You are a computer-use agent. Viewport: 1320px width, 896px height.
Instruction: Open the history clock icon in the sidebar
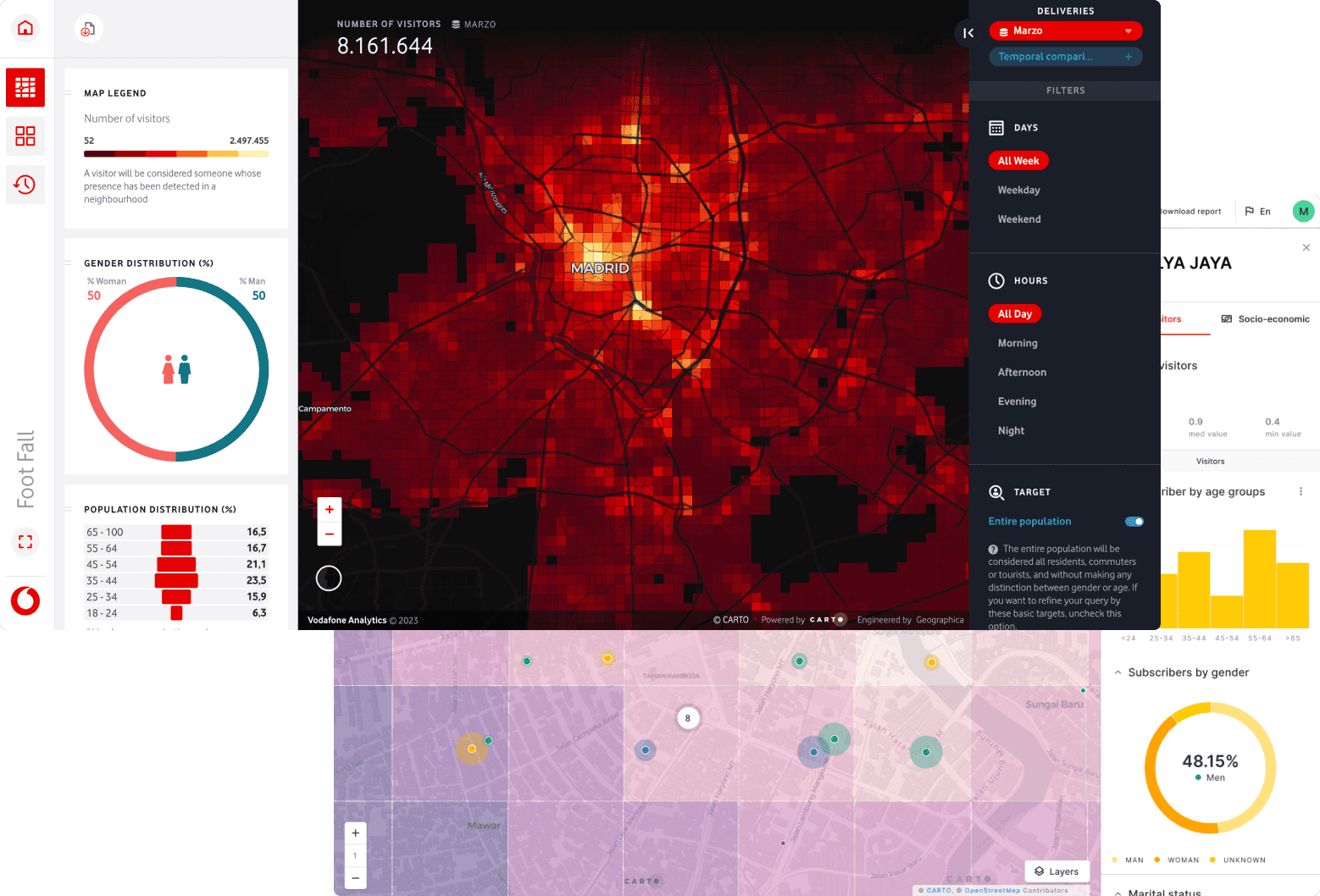tap(25, 185)
